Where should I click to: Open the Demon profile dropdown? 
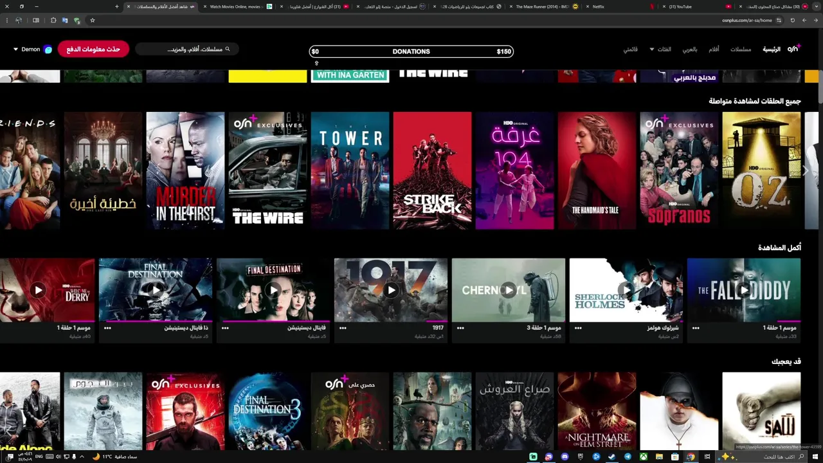[15, 49]
